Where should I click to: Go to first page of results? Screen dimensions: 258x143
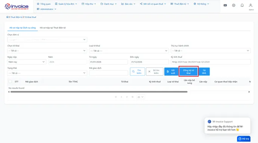point(116,97)
